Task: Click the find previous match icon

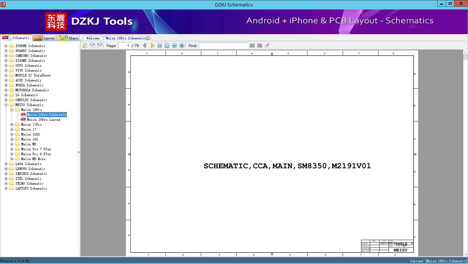Action: [x=252, y=45]
